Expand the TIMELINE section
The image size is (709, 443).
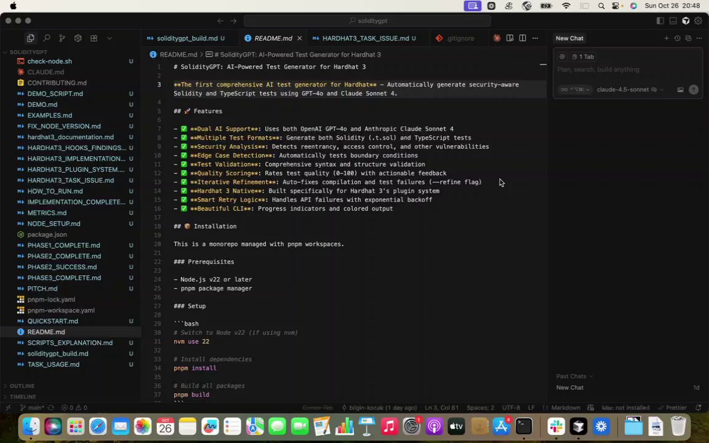click(x=23, y=396)
